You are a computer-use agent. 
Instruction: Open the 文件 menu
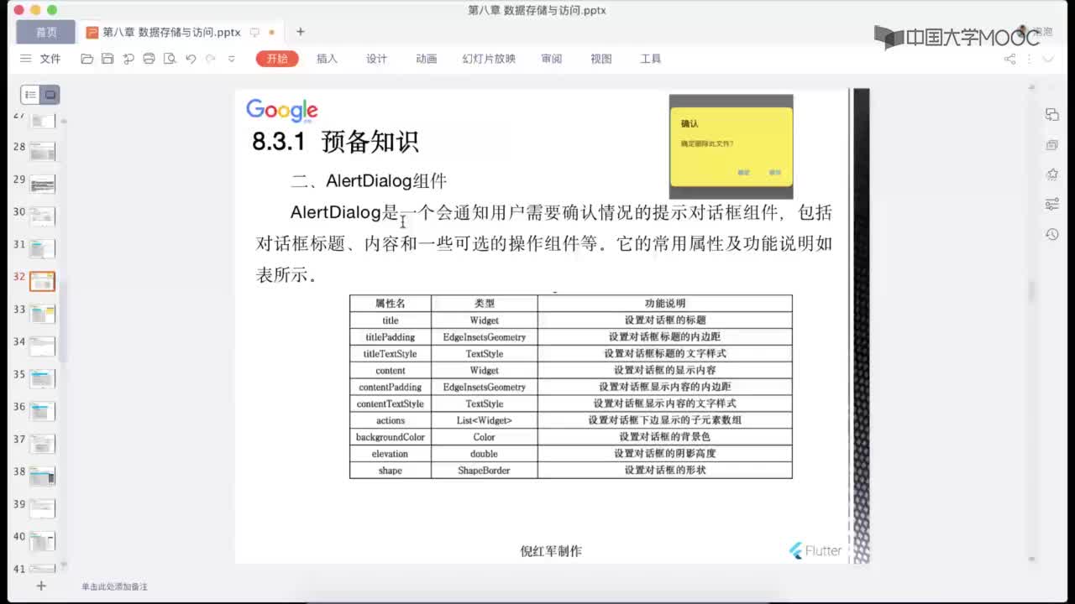tap(50, 59)
